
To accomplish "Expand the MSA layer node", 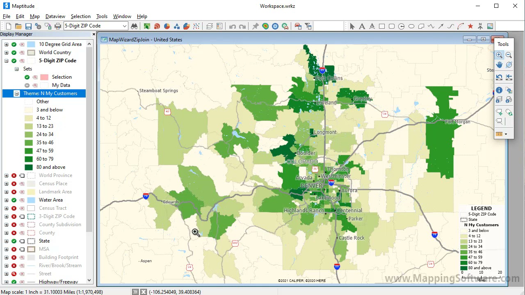I will [x=6, y=249].
